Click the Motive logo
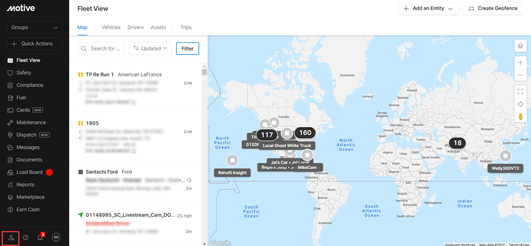The width and height of the screenshot is (531, 246). click(21, 8)
